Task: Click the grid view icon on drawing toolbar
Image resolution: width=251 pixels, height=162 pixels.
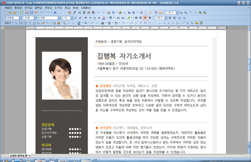Action: [x=201, y=23]
